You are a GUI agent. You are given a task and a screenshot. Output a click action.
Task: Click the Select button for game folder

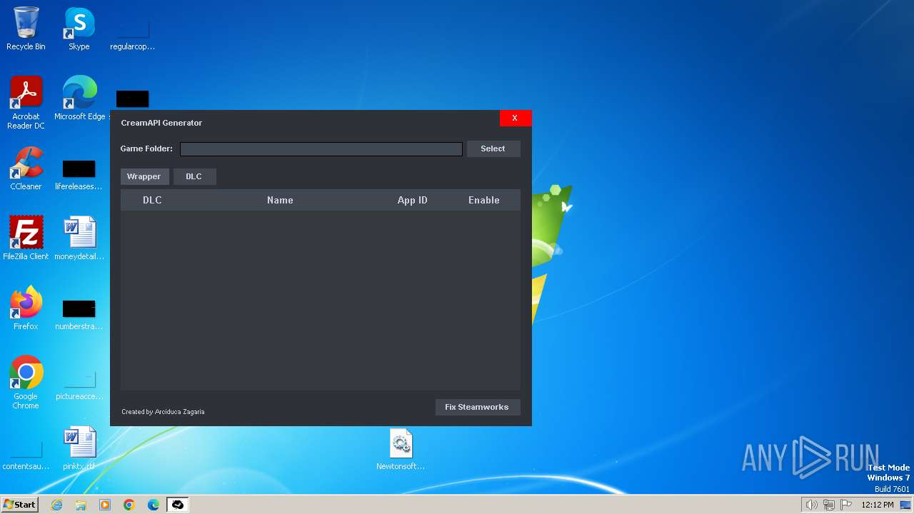pos(493,148)
